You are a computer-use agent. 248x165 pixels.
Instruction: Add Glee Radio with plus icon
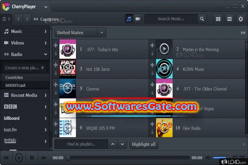pyautogui.click(x=152, y=124)
